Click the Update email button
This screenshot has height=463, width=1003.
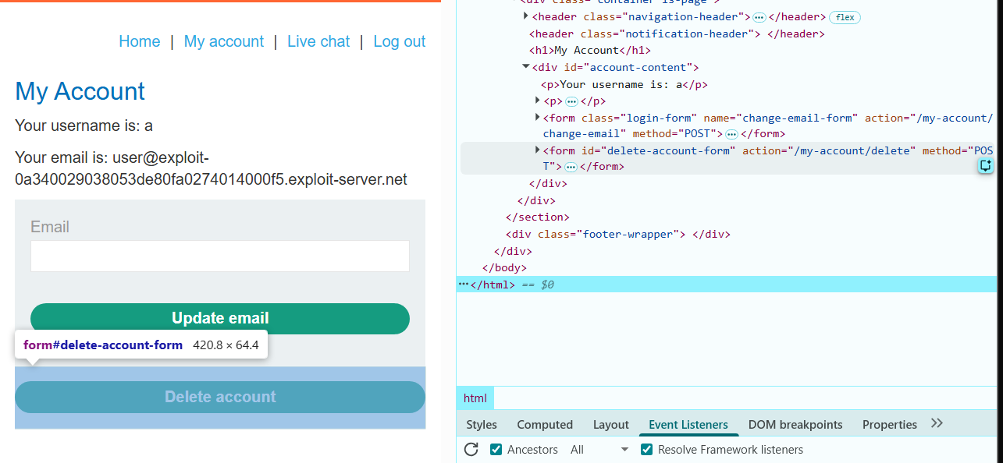pyautogui.click(x=220, y=318)
